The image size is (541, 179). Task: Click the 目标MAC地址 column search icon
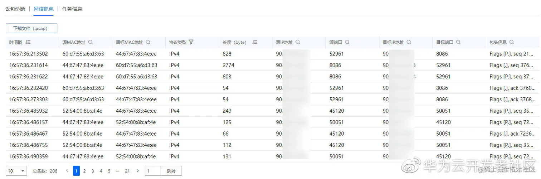tap(148, 42)
